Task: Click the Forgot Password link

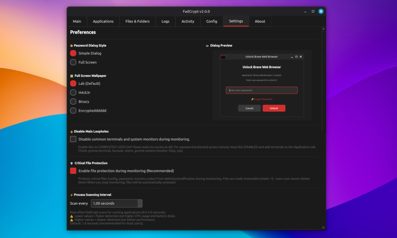Action: (x=263, y=99)
